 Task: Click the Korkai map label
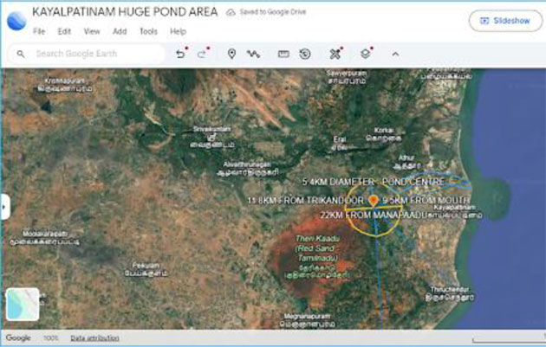click(383, 134)
